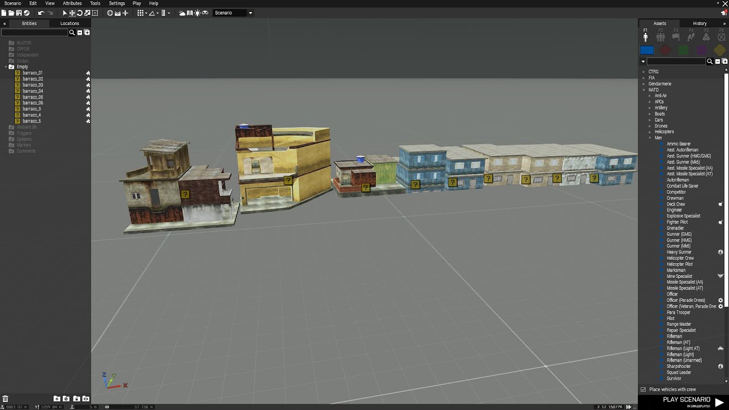Select the rotation widget tool
This screenshot has width=729, height=410.
(x=80, y=13)
